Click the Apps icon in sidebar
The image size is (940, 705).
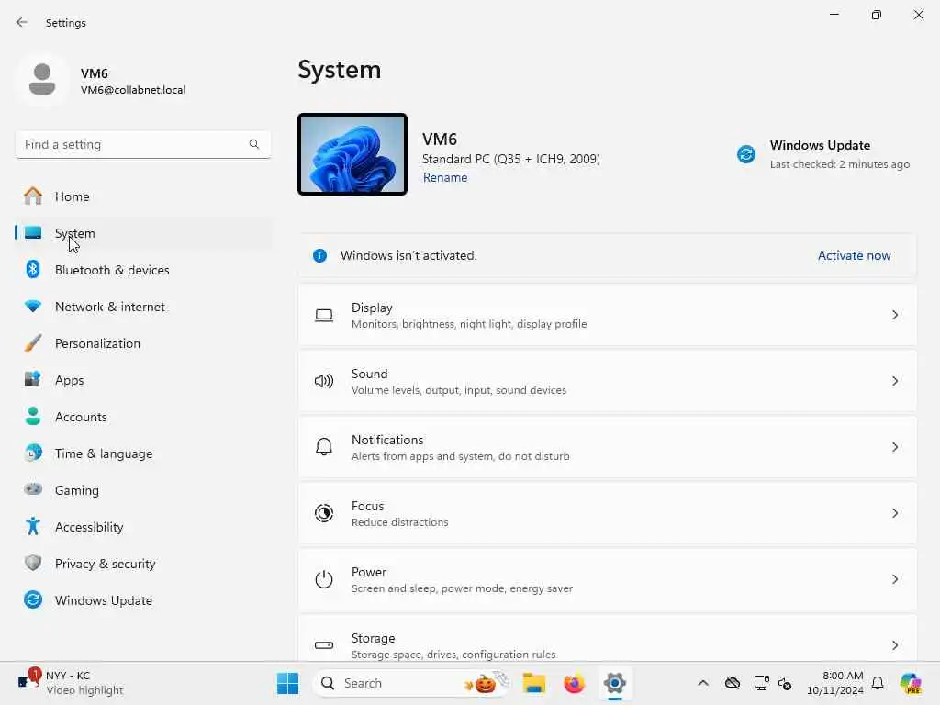[33, 379]
